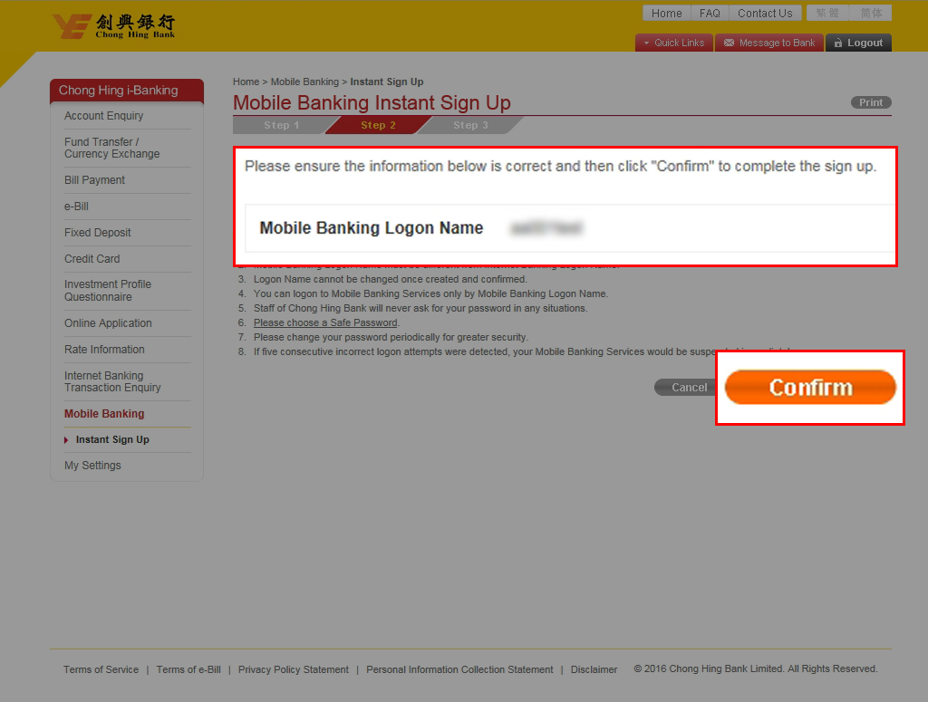Click the Mobile Banking Logon Name label
The image size is (928, 702).
tap(371, 227)
